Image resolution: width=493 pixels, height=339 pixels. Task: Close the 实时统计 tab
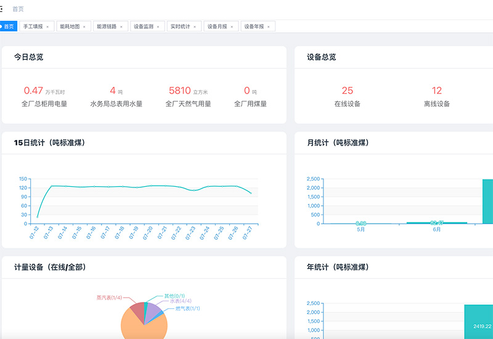pos(195,27)
